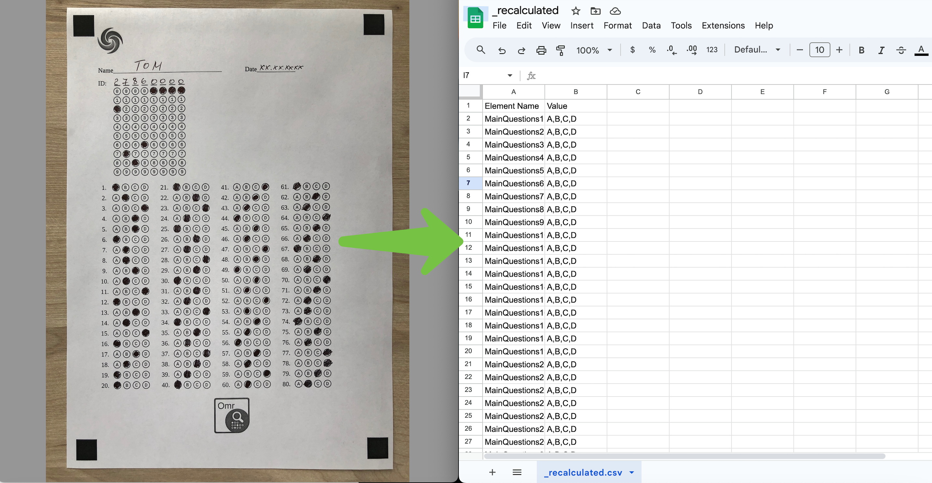
Task: Open the Extensions menu
Action: click(x=723, y=25)
